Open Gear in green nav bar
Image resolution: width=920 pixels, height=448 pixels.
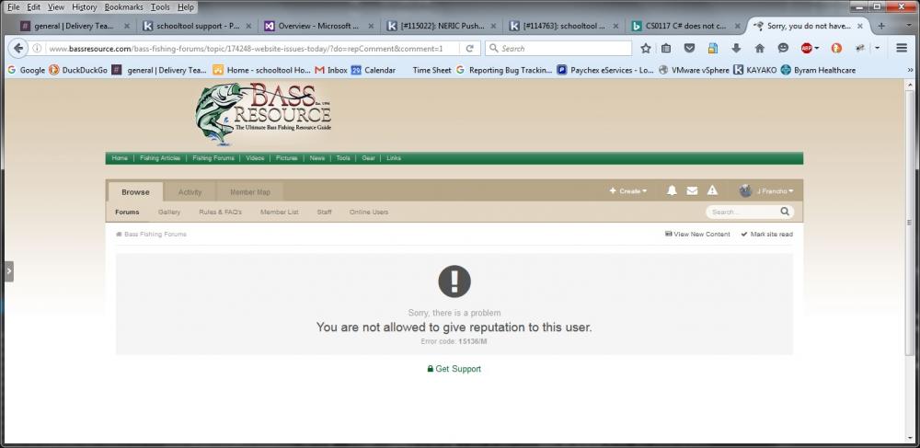[369, 158]
